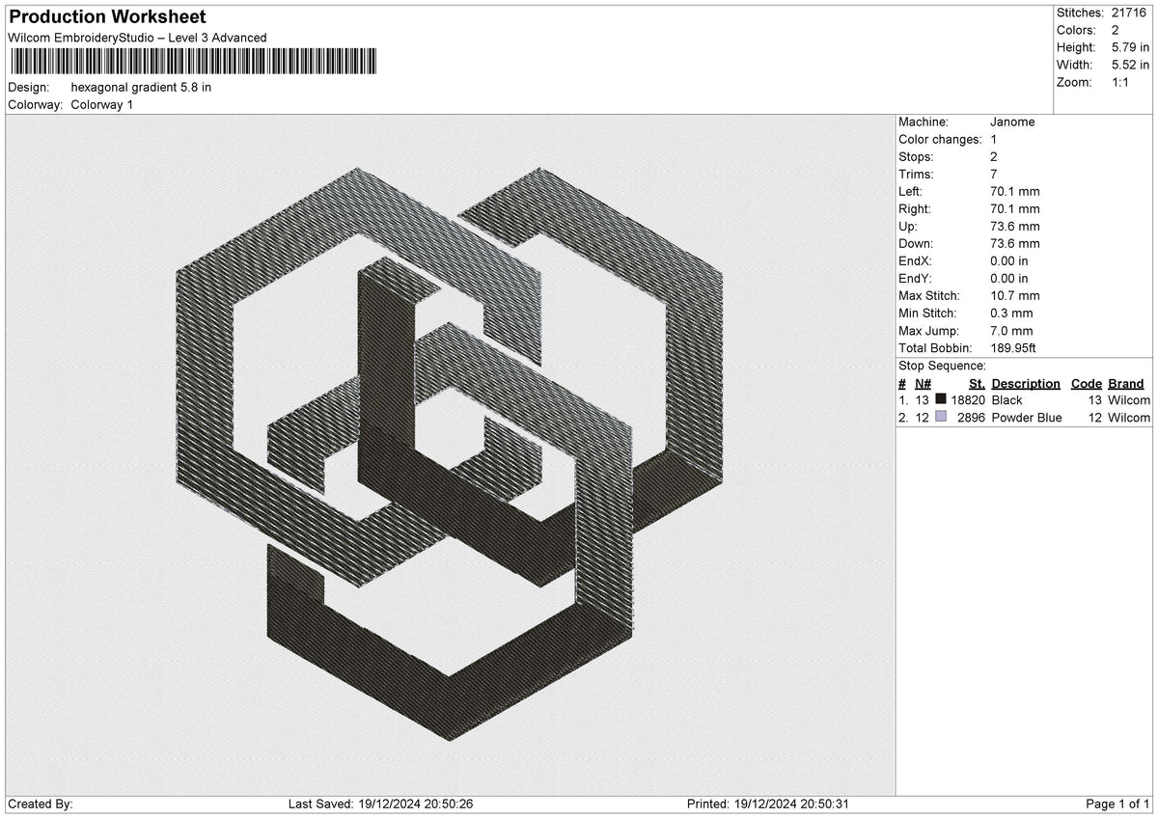Click the 'Code' column header
1158x818 pixels.
click(1087, 383)
